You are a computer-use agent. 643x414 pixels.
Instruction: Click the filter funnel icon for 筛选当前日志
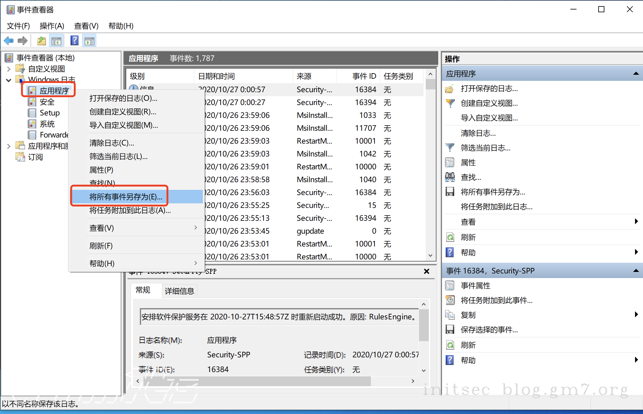(450, 148)
